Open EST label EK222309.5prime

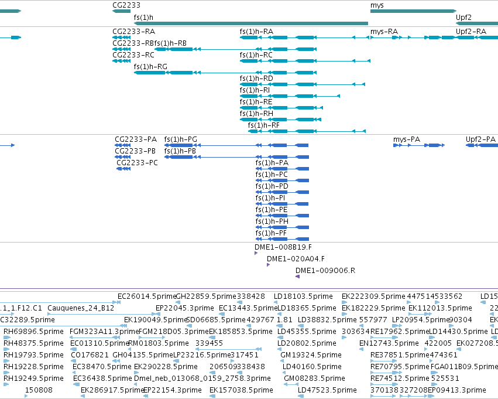373,296
